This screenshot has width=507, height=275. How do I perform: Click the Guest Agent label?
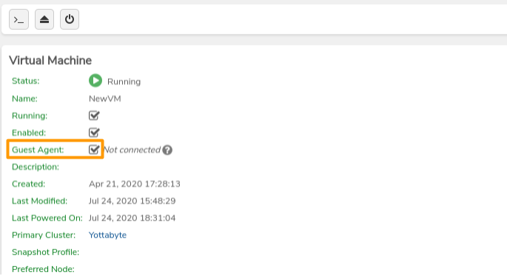click(x=38, y=150)
